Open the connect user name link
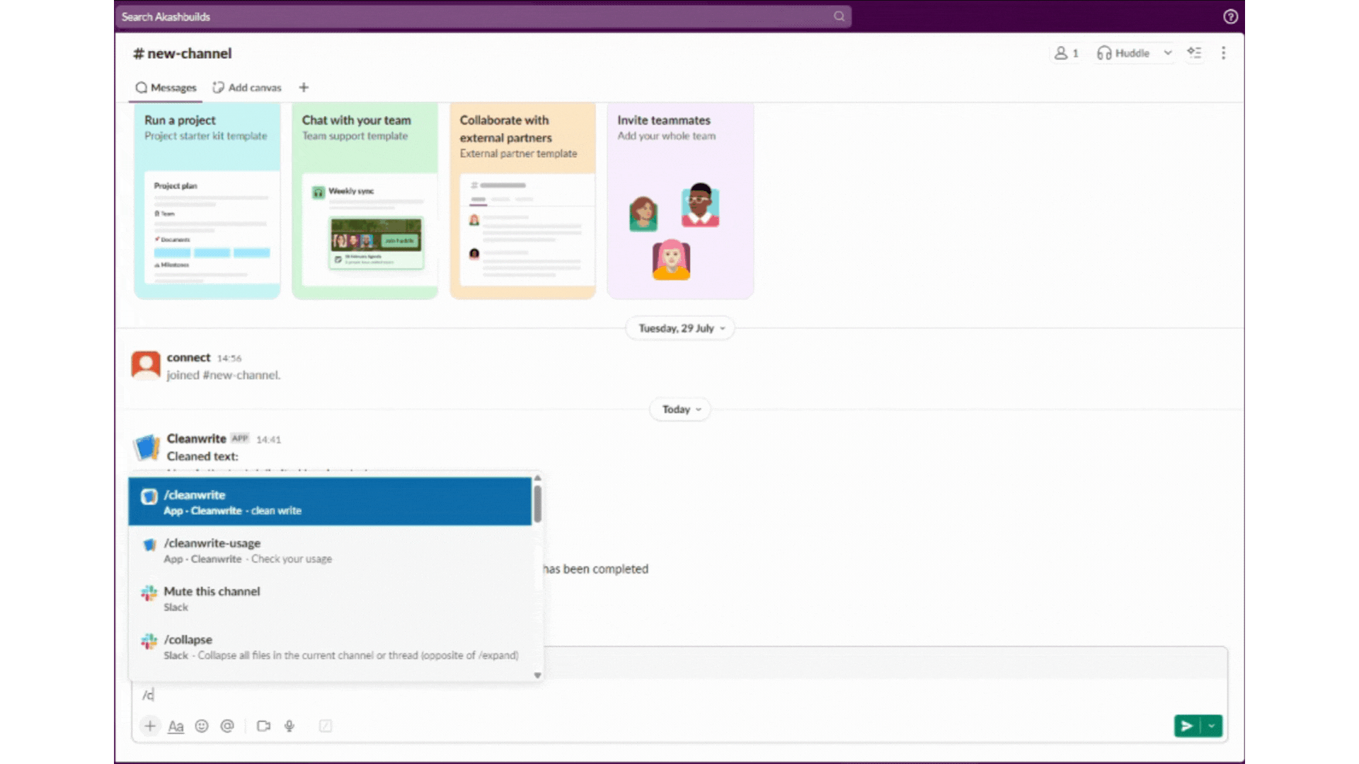Image resolution: width=1359 pixels, height=764 pixels. [188, 357]
